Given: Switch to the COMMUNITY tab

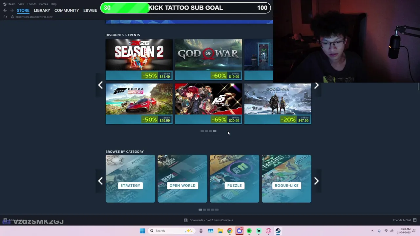Looking at the screenshot, I should (x=67, y=10).
